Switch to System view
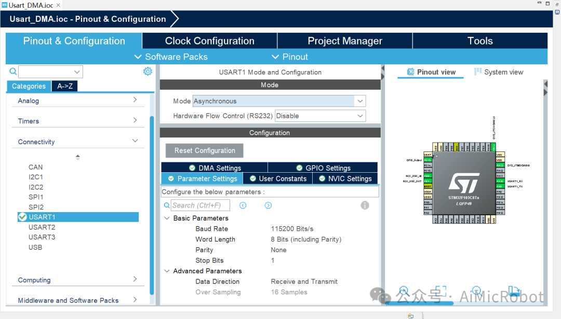The image size is (561, 319). coord(499,72)
